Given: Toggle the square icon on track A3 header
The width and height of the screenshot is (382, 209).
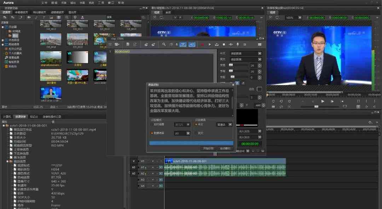Looking at the screenshot, I should pos(161,180).
